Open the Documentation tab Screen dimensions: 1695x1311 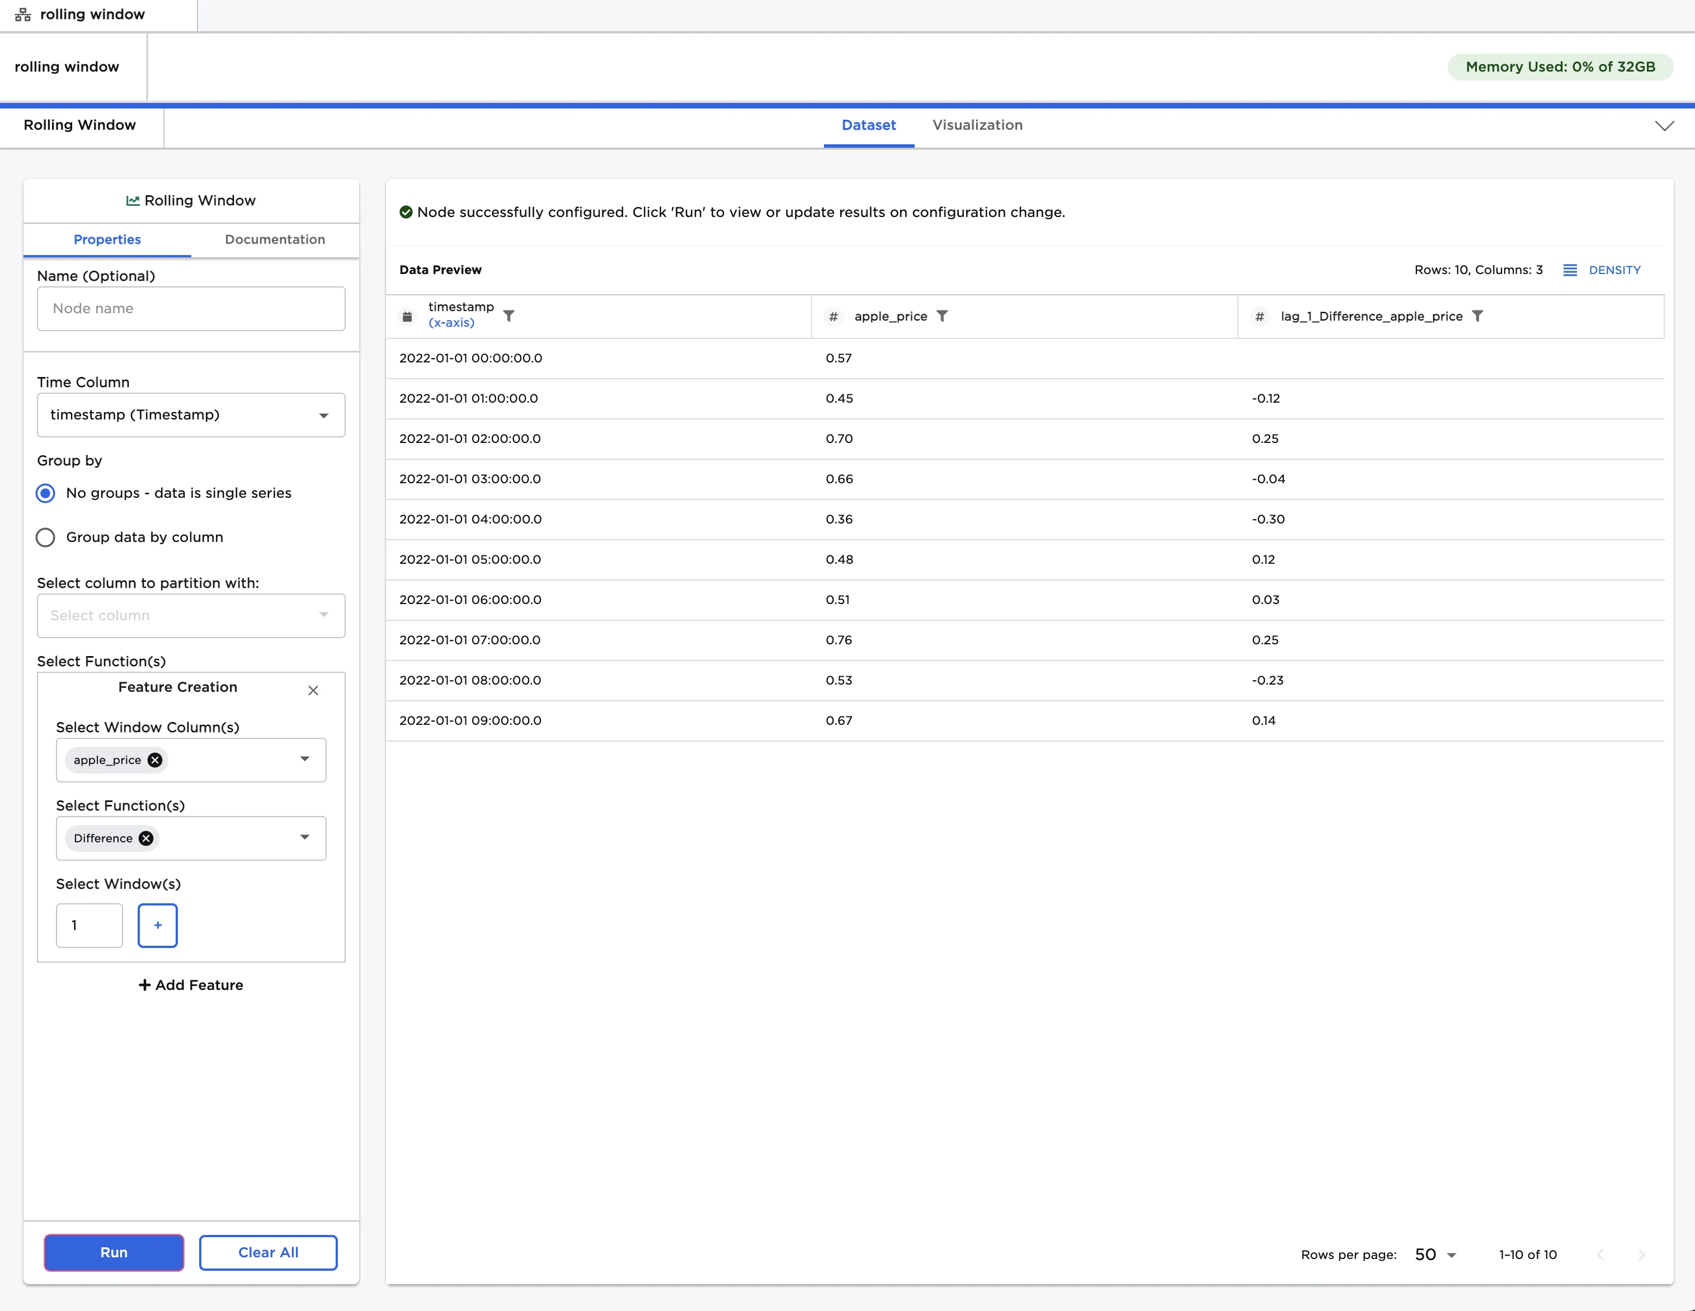point(275,239)
